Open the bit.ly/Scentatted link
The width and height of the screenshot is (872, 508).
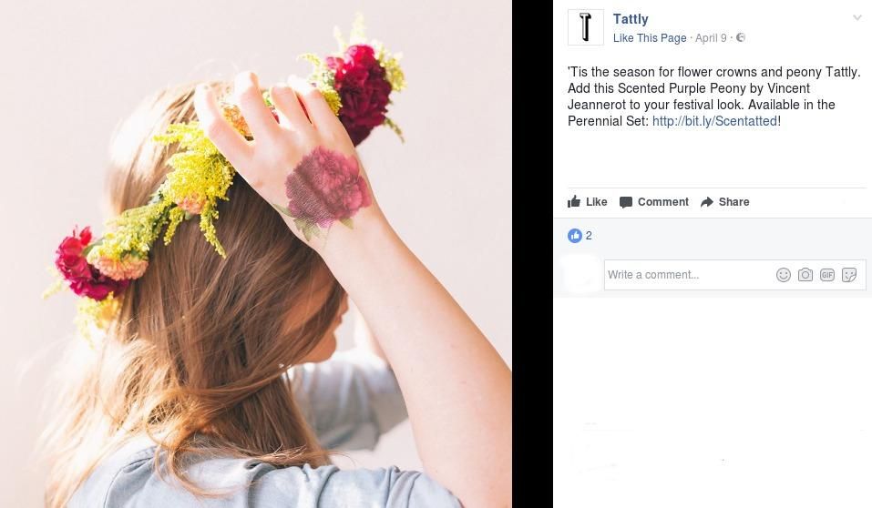coord(714,121)
